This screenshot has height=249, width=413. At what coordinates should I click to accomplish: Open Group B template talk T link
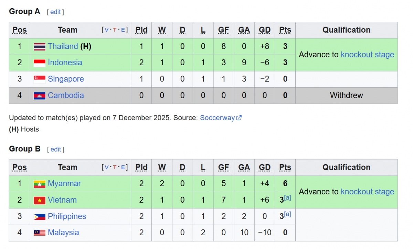[115, 168]
